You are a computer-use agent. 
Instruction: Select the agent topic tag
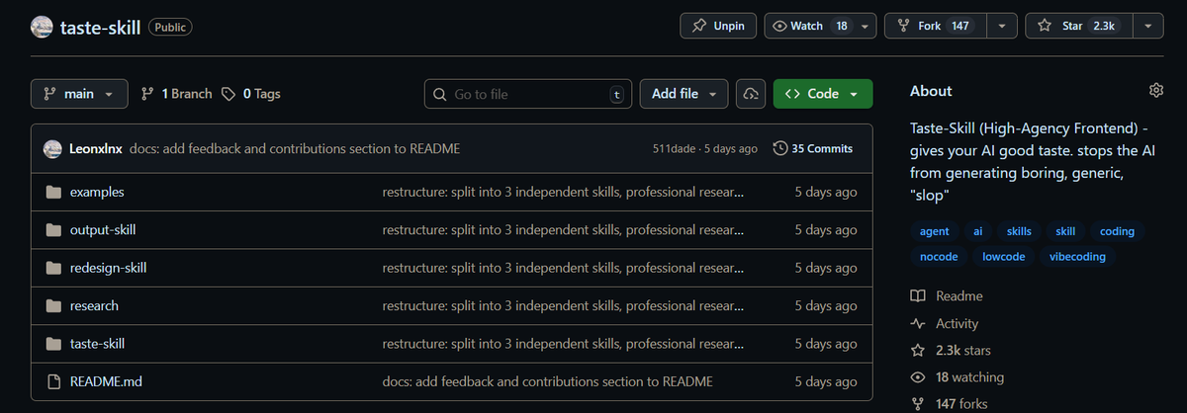(x=934, y=231)
